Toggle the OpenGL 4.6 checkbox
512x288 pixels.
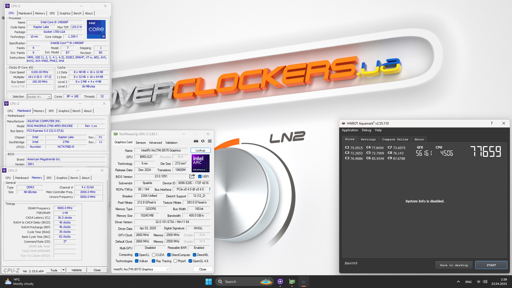[x=190, y=261]
